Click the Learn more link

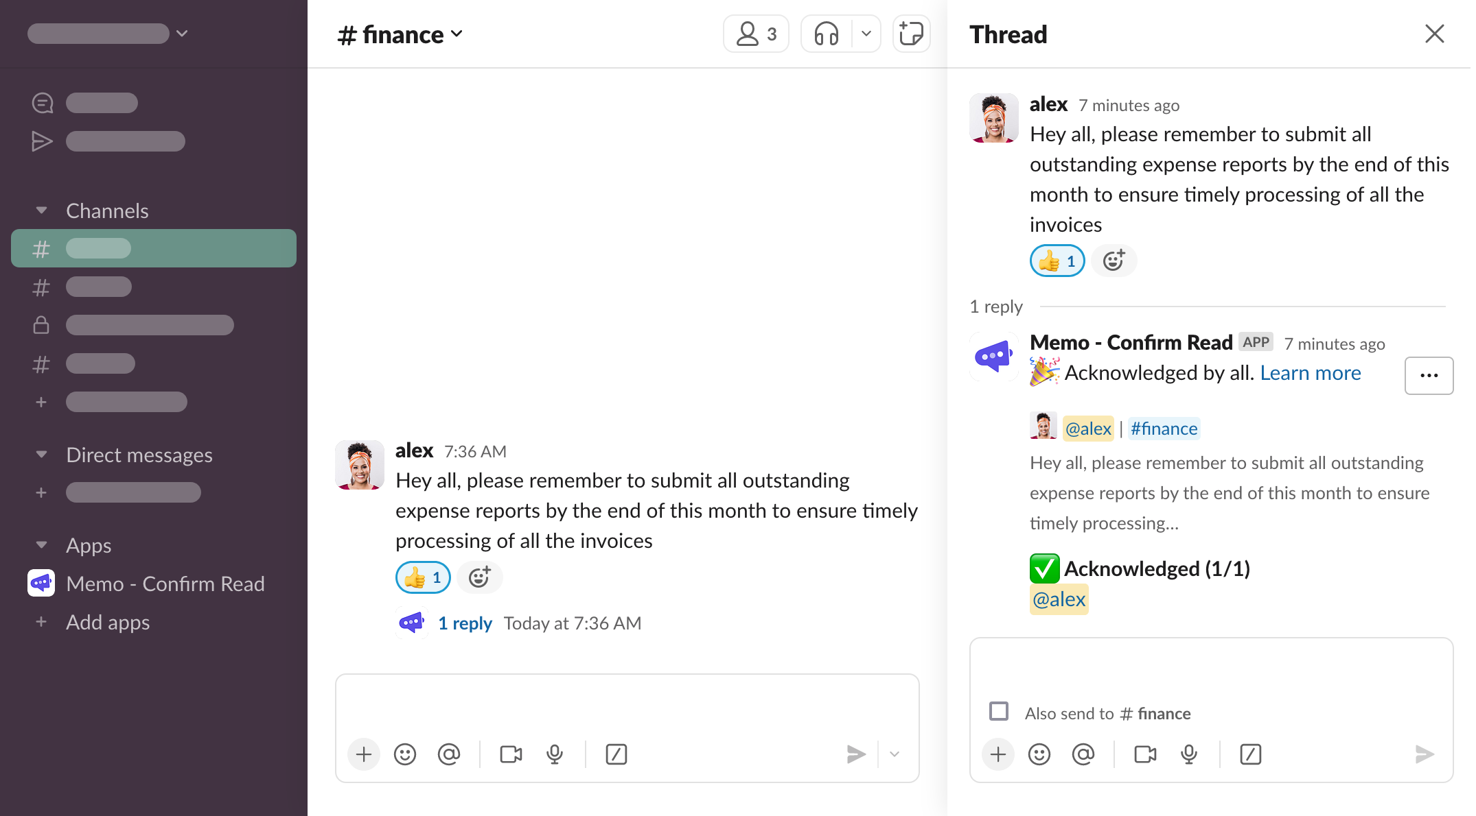coord(1310,372)
